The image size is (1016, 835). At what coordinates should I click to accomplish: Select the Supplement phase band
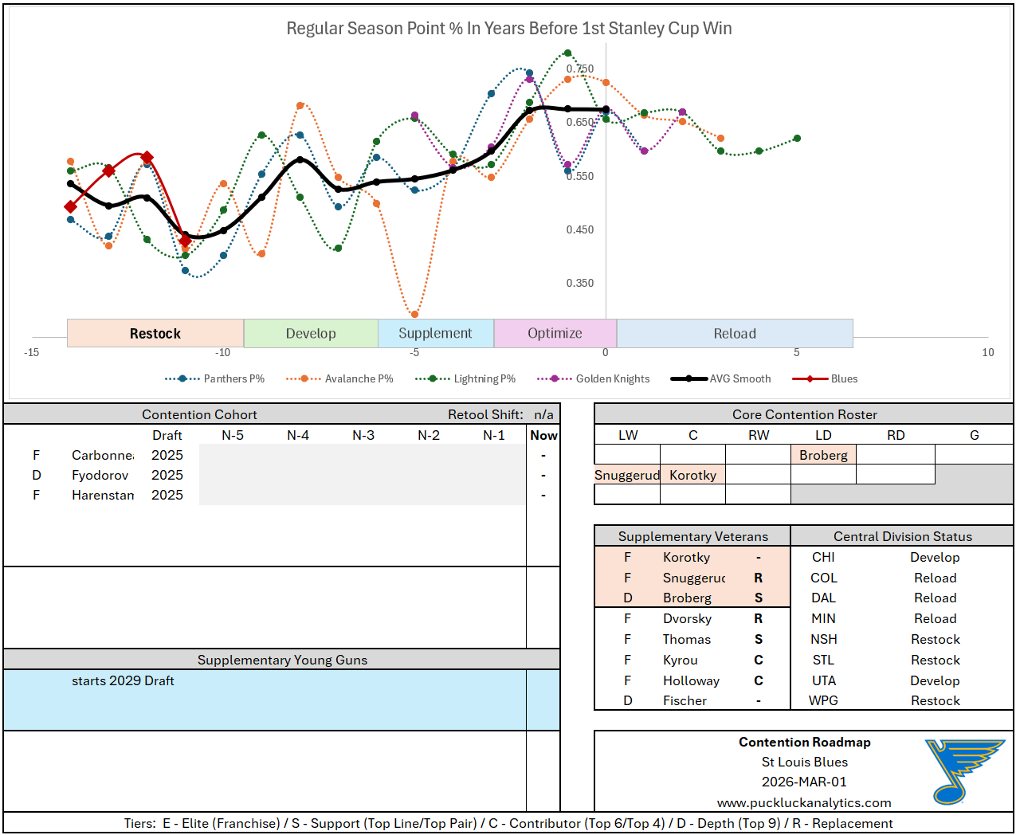click(x=435, y=334)
